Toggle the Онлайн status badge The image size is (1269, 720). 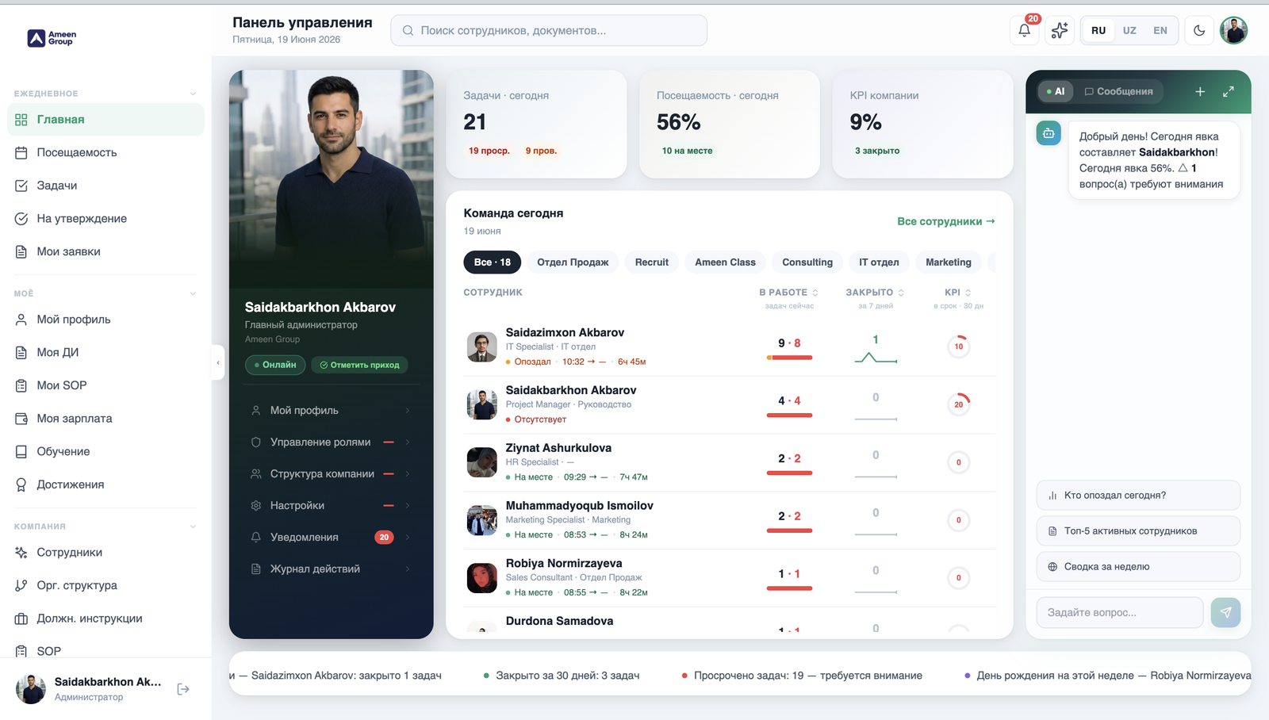tap(275, 365)
